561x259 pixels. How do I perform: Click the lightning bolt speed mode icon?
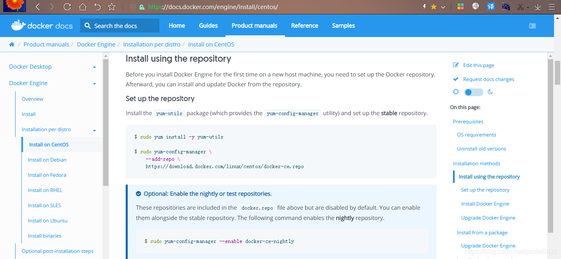coord(425,7)
